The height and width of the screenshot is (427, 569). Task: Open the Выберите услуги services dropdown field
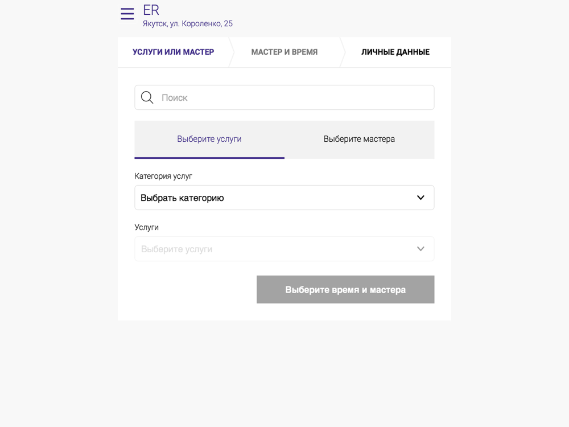(x=284, y=249)
